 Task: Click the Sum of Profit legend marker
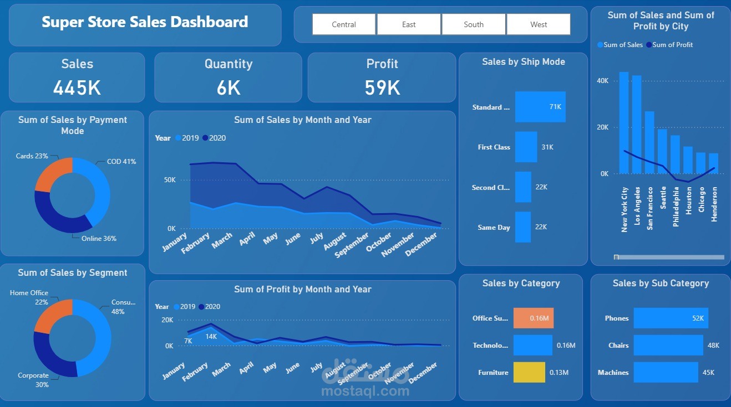click(649, 45)
